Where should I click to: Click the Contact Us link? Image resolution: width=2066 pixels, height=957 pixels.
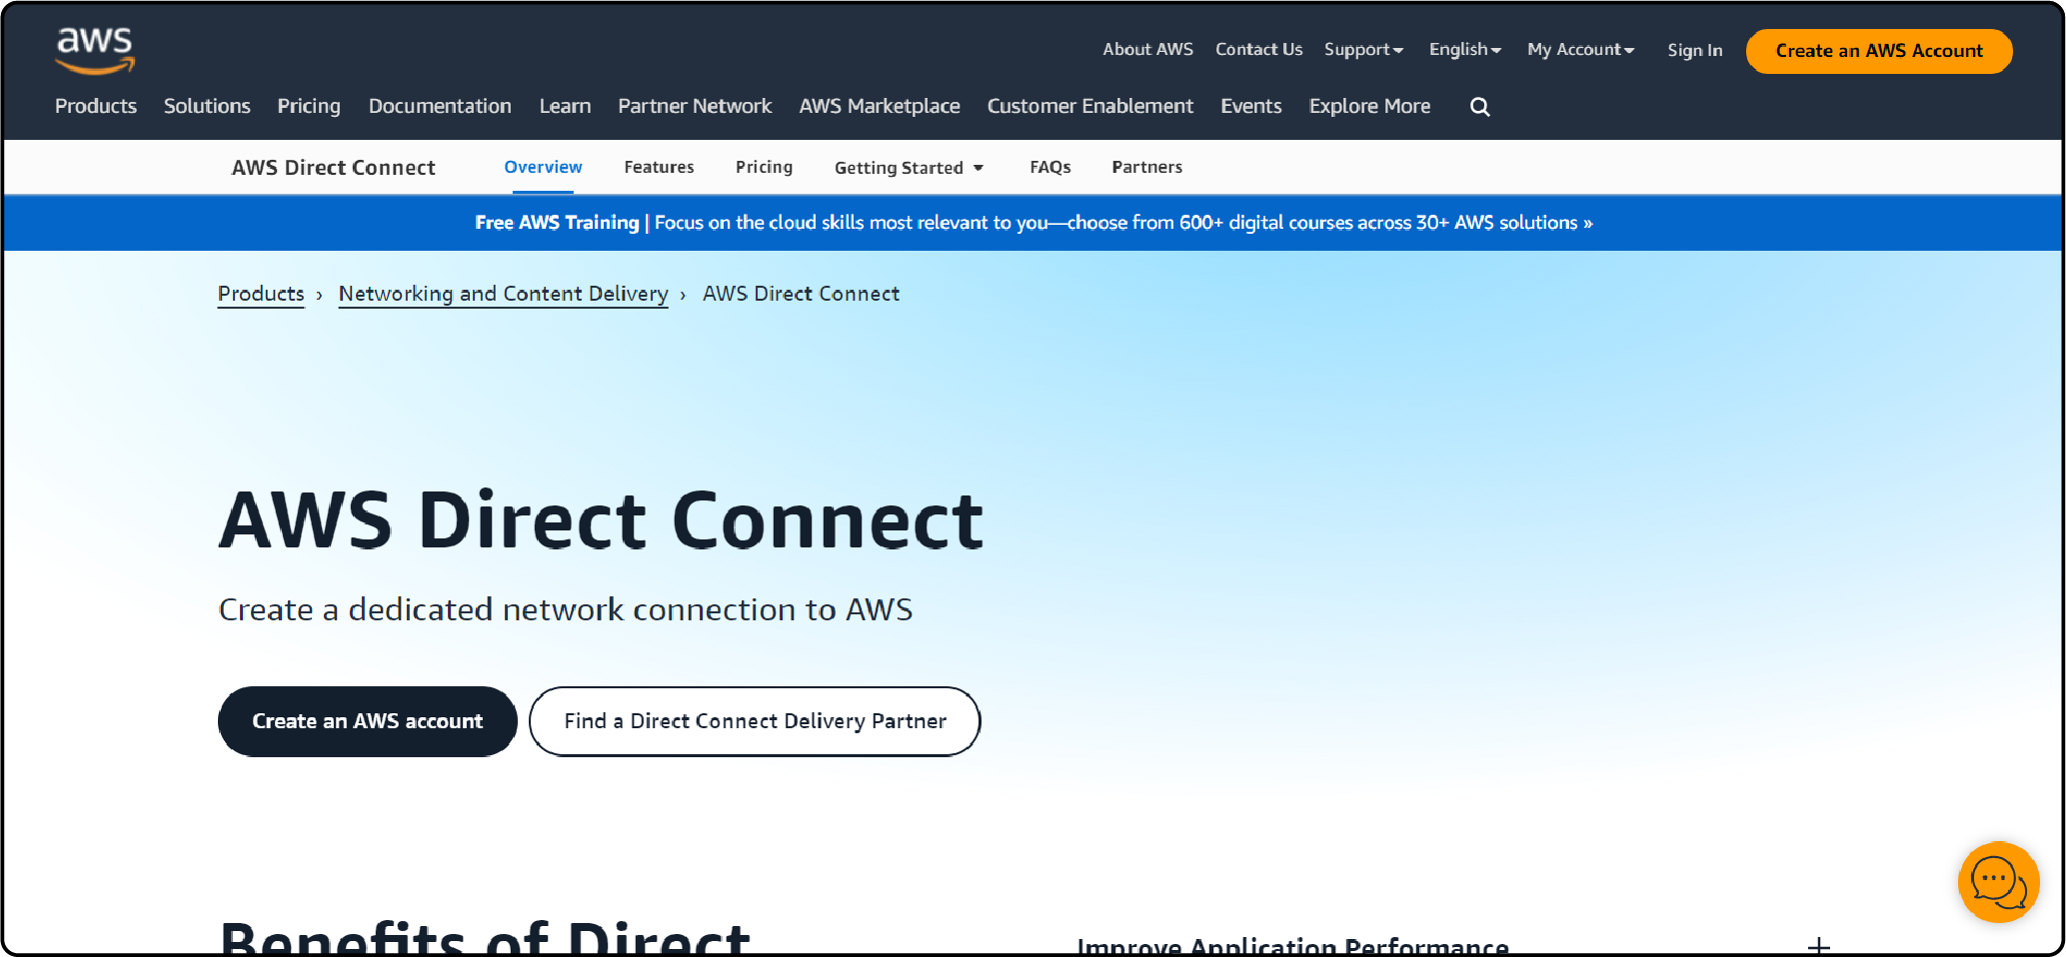coord(1258,49)
